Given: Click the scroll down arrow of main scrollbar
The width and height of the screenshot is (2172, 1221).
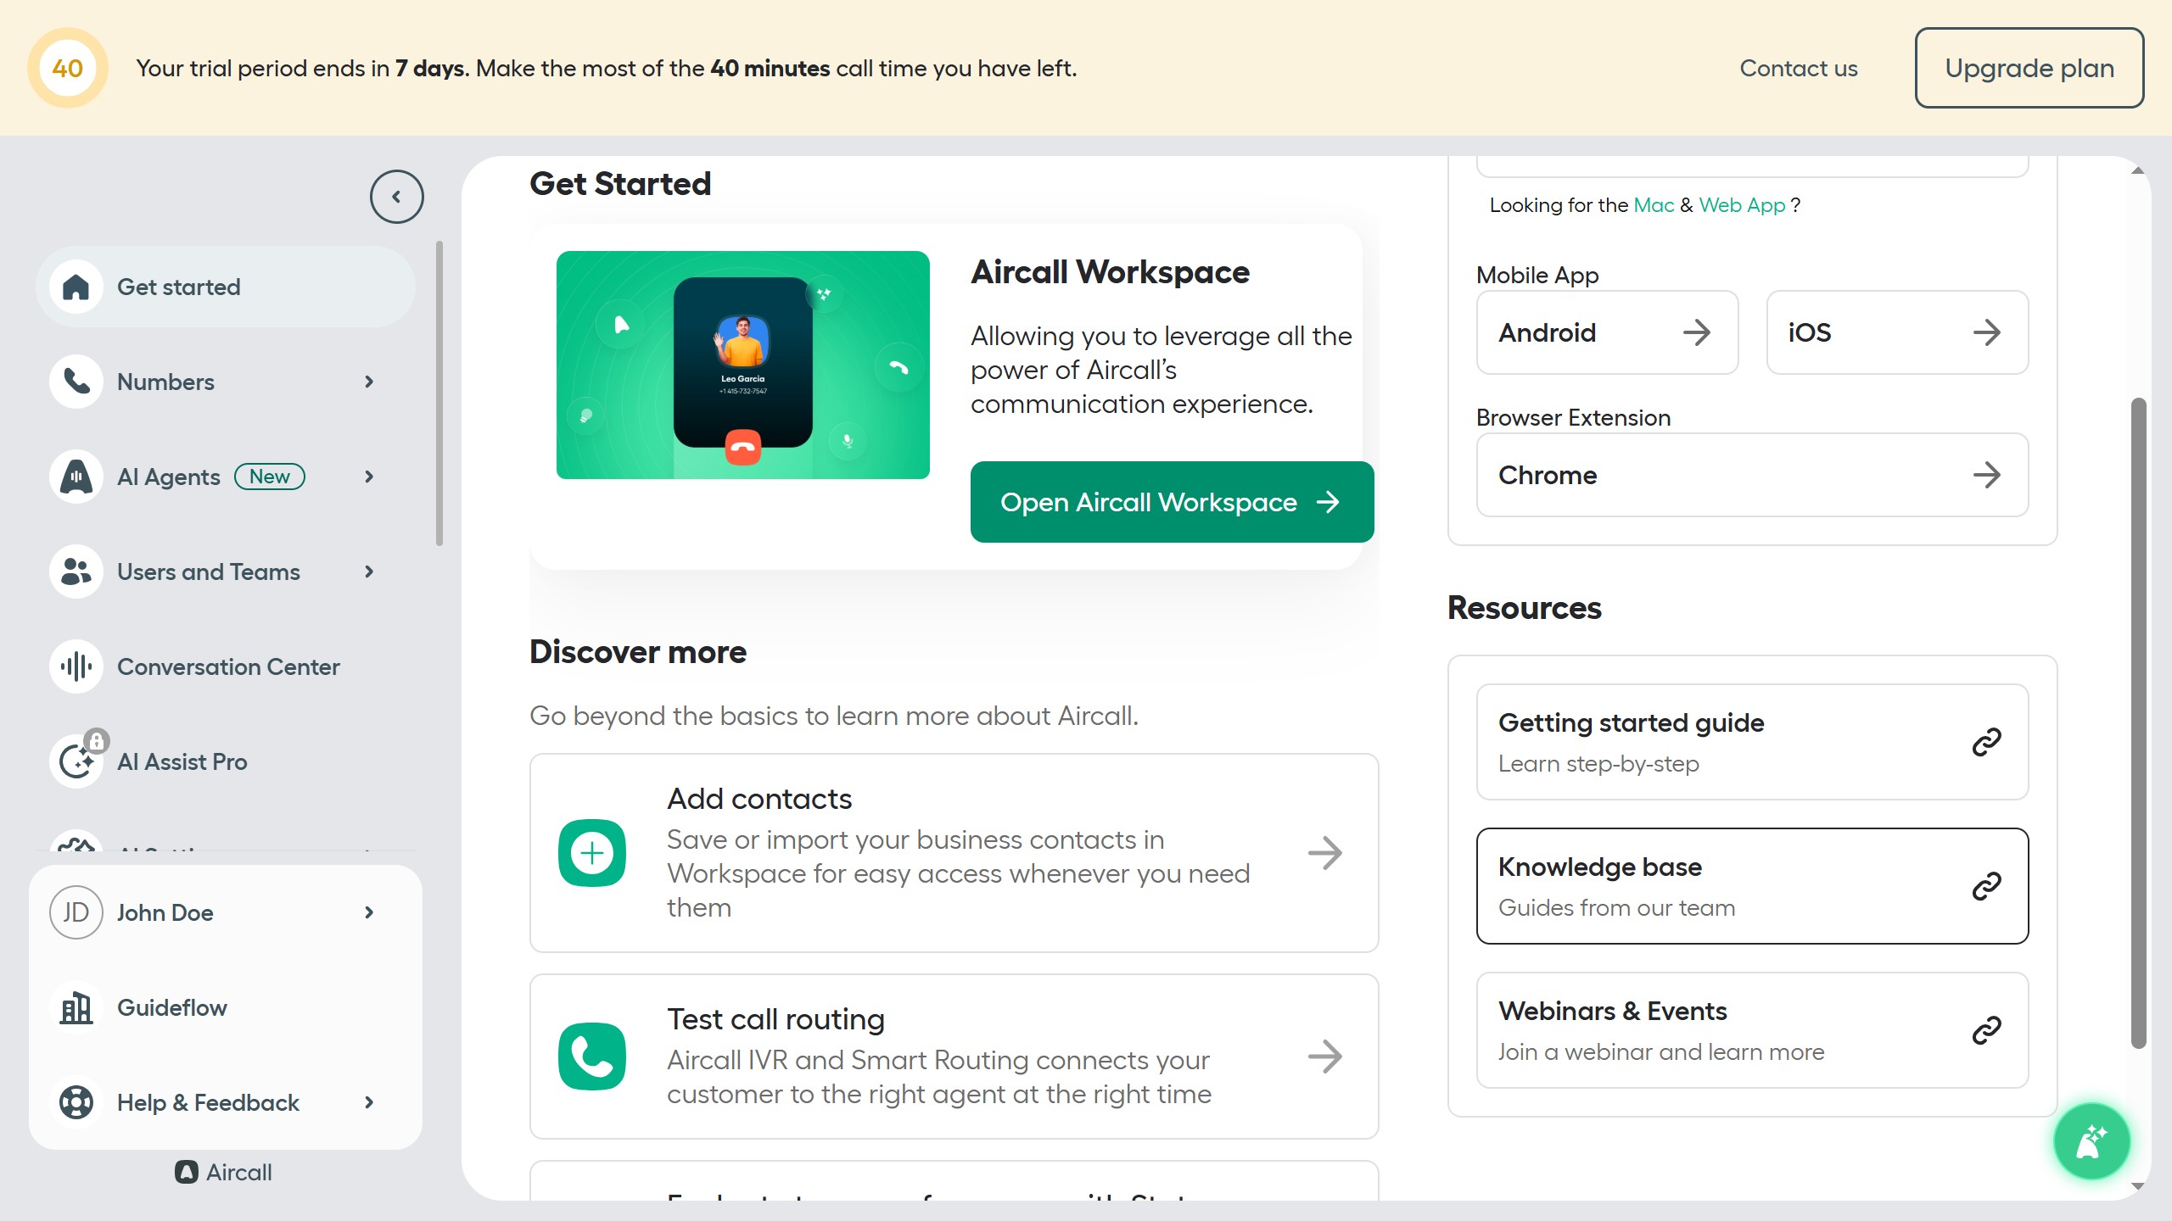Looking at the screenshot, I should (2138, 1186).
